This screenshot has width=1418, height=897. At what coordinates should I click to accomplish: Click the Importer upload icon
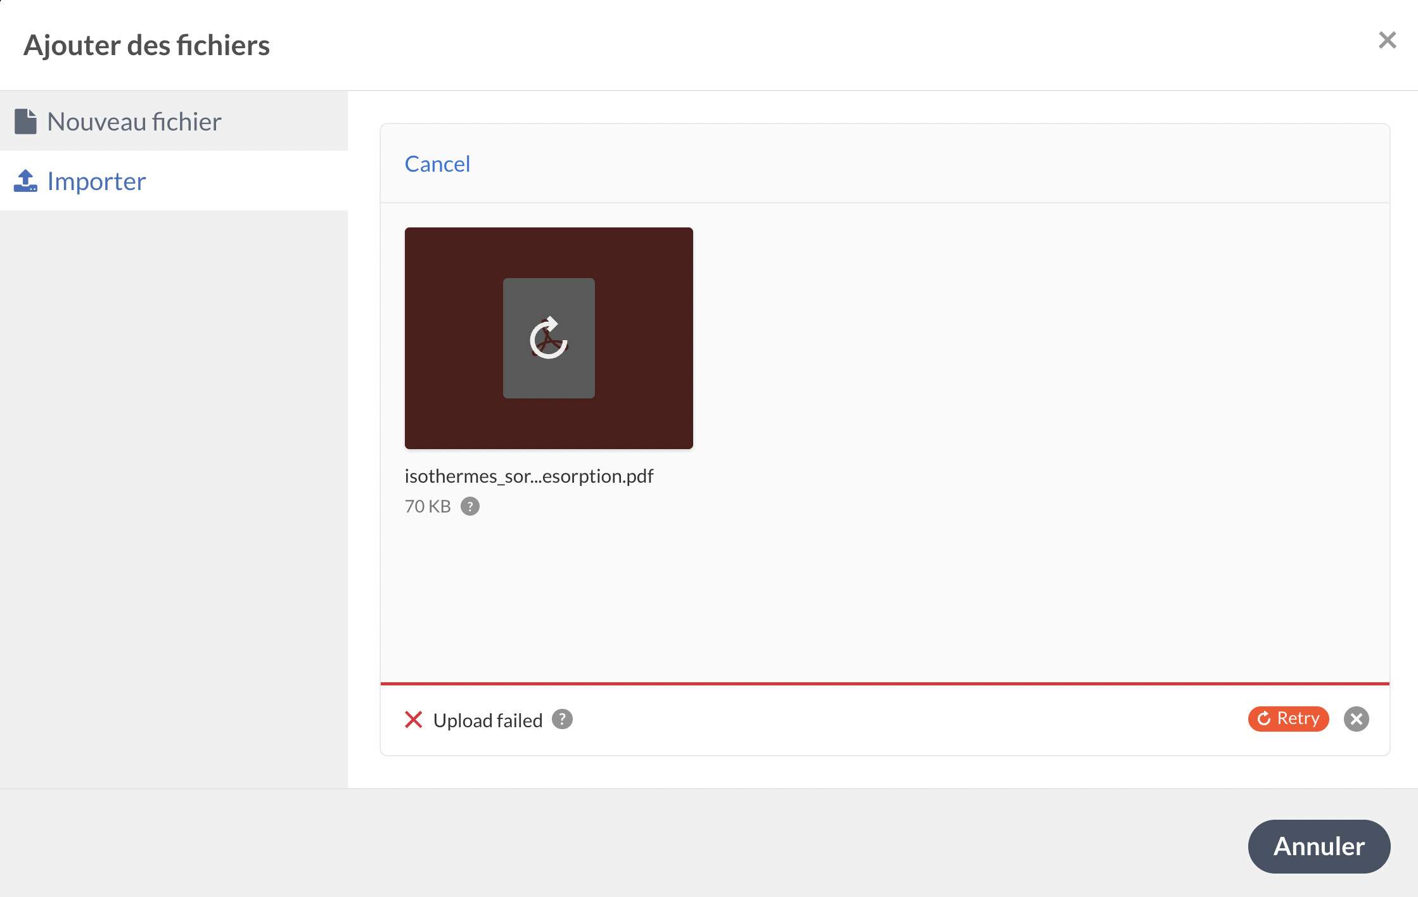pos(25,181)
